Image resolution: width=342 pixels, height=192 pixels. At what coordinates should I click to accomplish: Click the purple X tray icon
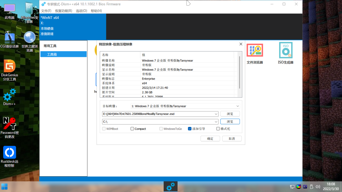point(305,187)
